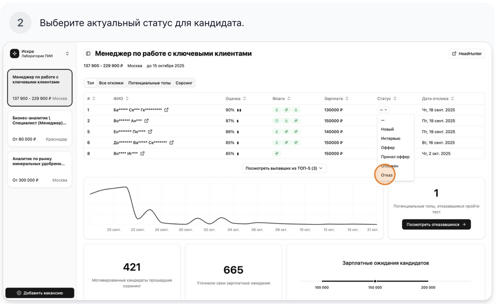497x304 pixels.
Task: Open the Все отклики tab
Action: pos(111,83)
